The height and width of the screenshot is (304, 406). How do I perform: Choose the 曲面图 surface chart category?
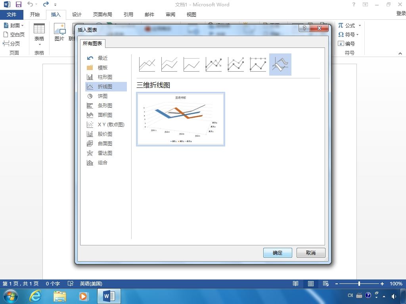106,143
